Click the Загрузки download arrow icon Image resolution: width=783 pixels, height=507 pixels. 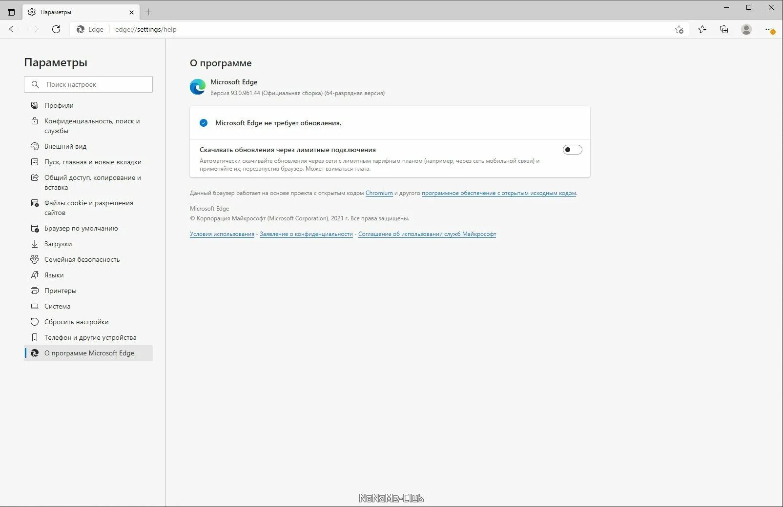point(35,244)
